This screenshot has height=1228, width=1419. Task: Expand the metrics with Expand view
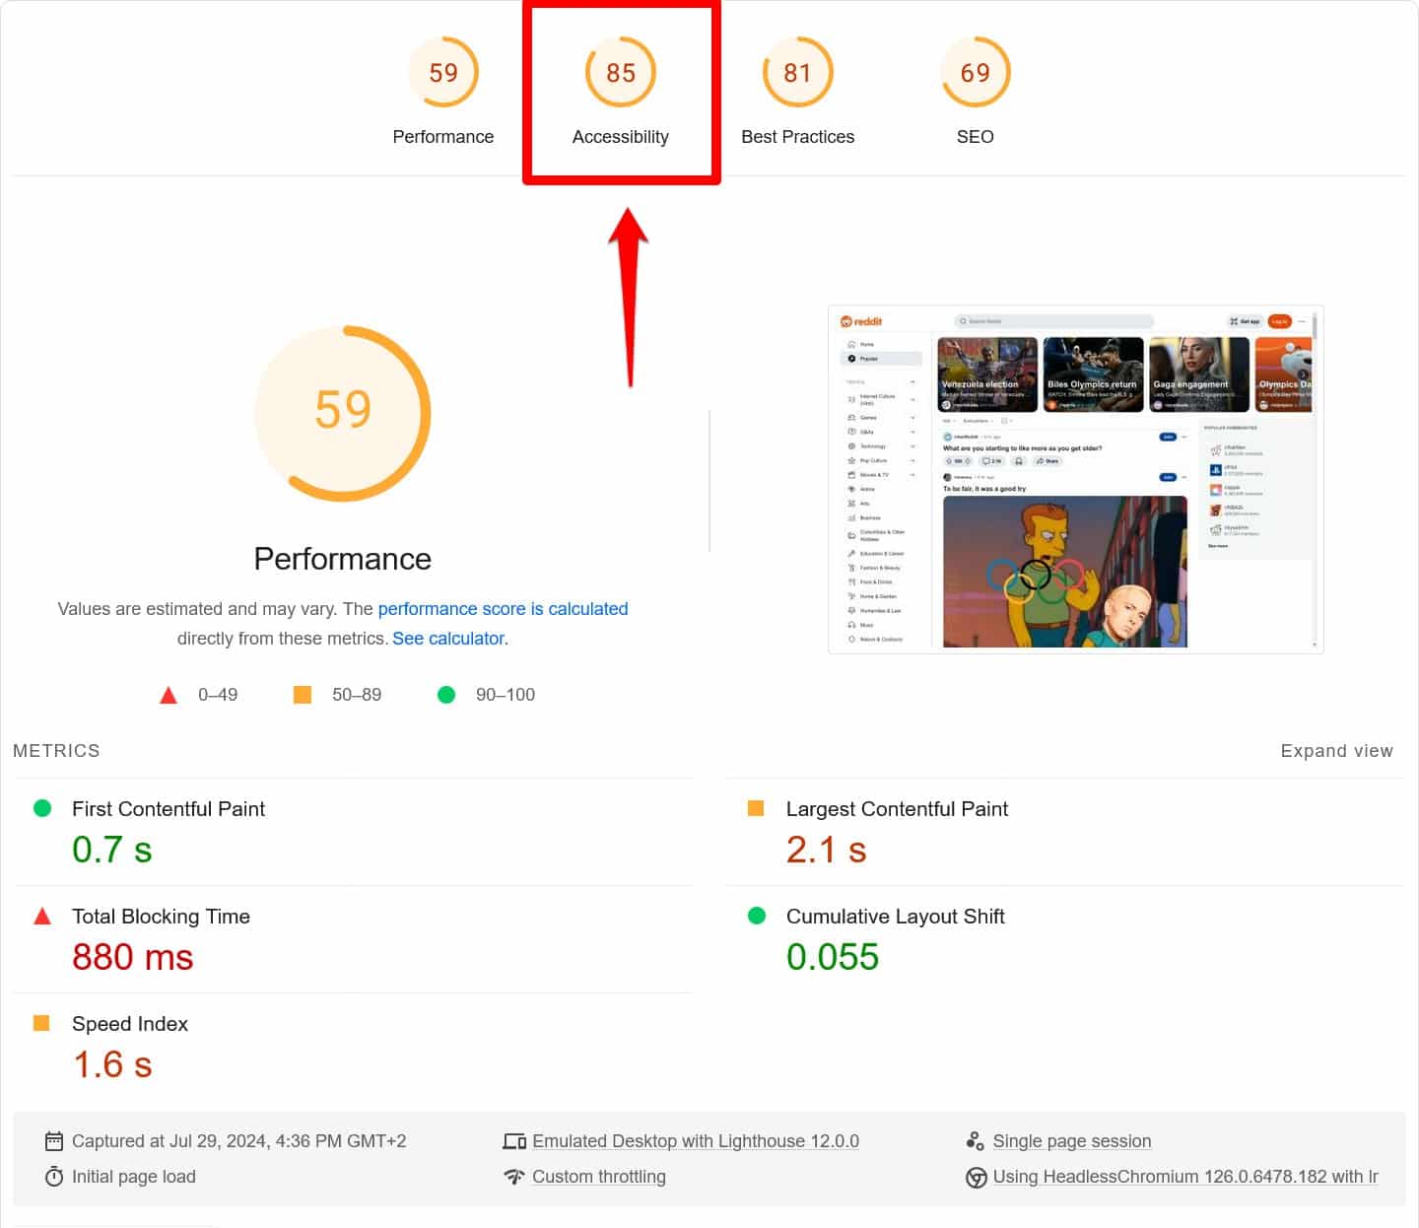1336,751
